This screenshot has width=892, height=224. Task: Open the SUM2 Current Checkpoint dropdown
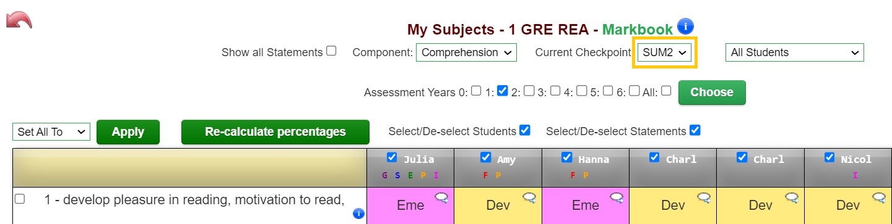pos(665,52)
